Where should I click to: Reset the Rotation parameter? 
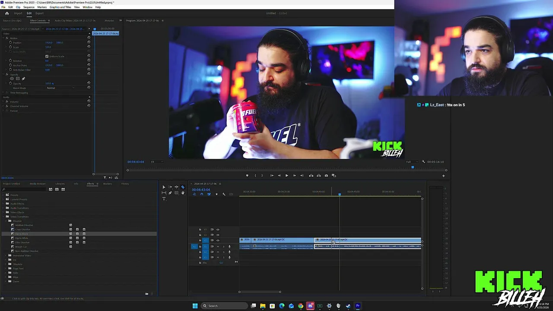point(89,60)
